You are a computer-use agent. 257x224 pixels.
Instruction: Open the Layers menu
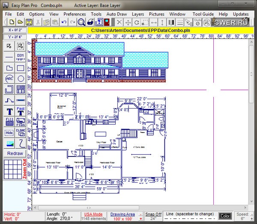[137, 14]
